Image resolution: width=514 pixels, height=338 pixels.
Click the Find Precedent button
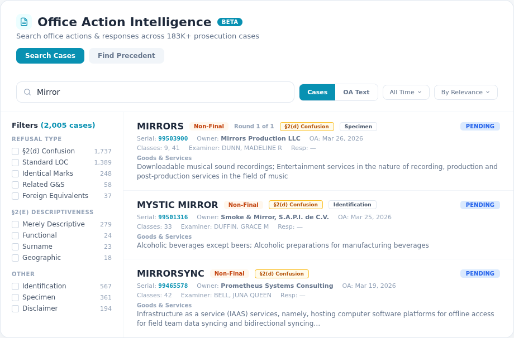tap(126, 56)
